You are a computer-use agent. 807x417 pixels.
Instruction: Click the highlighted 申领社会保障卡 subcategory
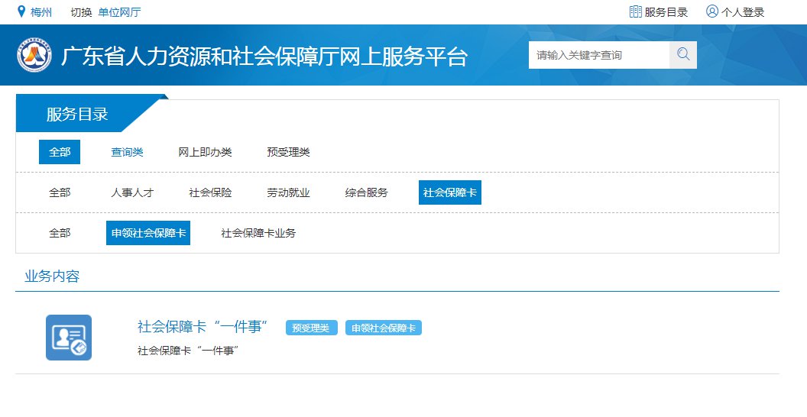coord(148,233)
